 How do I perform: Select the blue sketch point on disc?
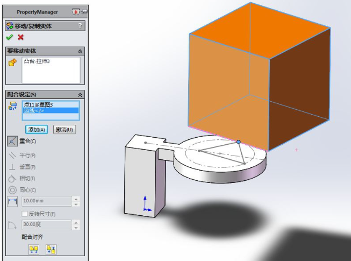[x=239, y=142]
